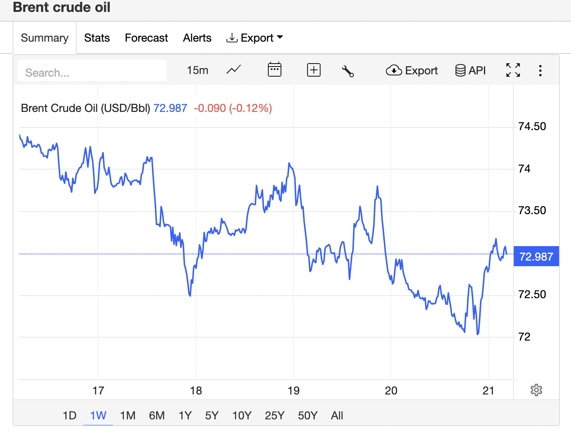Click the 73.50 price axis label
Viewport: 571px width, 432px height.
click(x=532, y=210)
